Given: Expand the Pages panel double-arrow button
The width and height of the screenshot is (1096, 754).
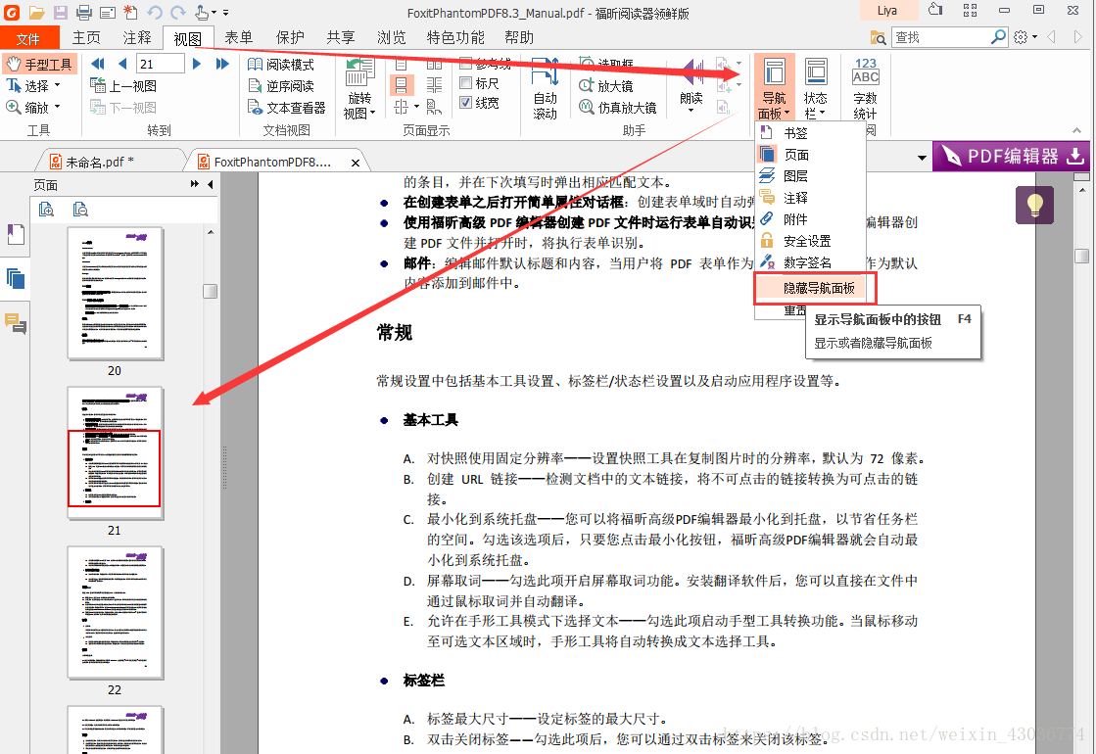Looking at the screenshot, I should click(x=194, y=184).
